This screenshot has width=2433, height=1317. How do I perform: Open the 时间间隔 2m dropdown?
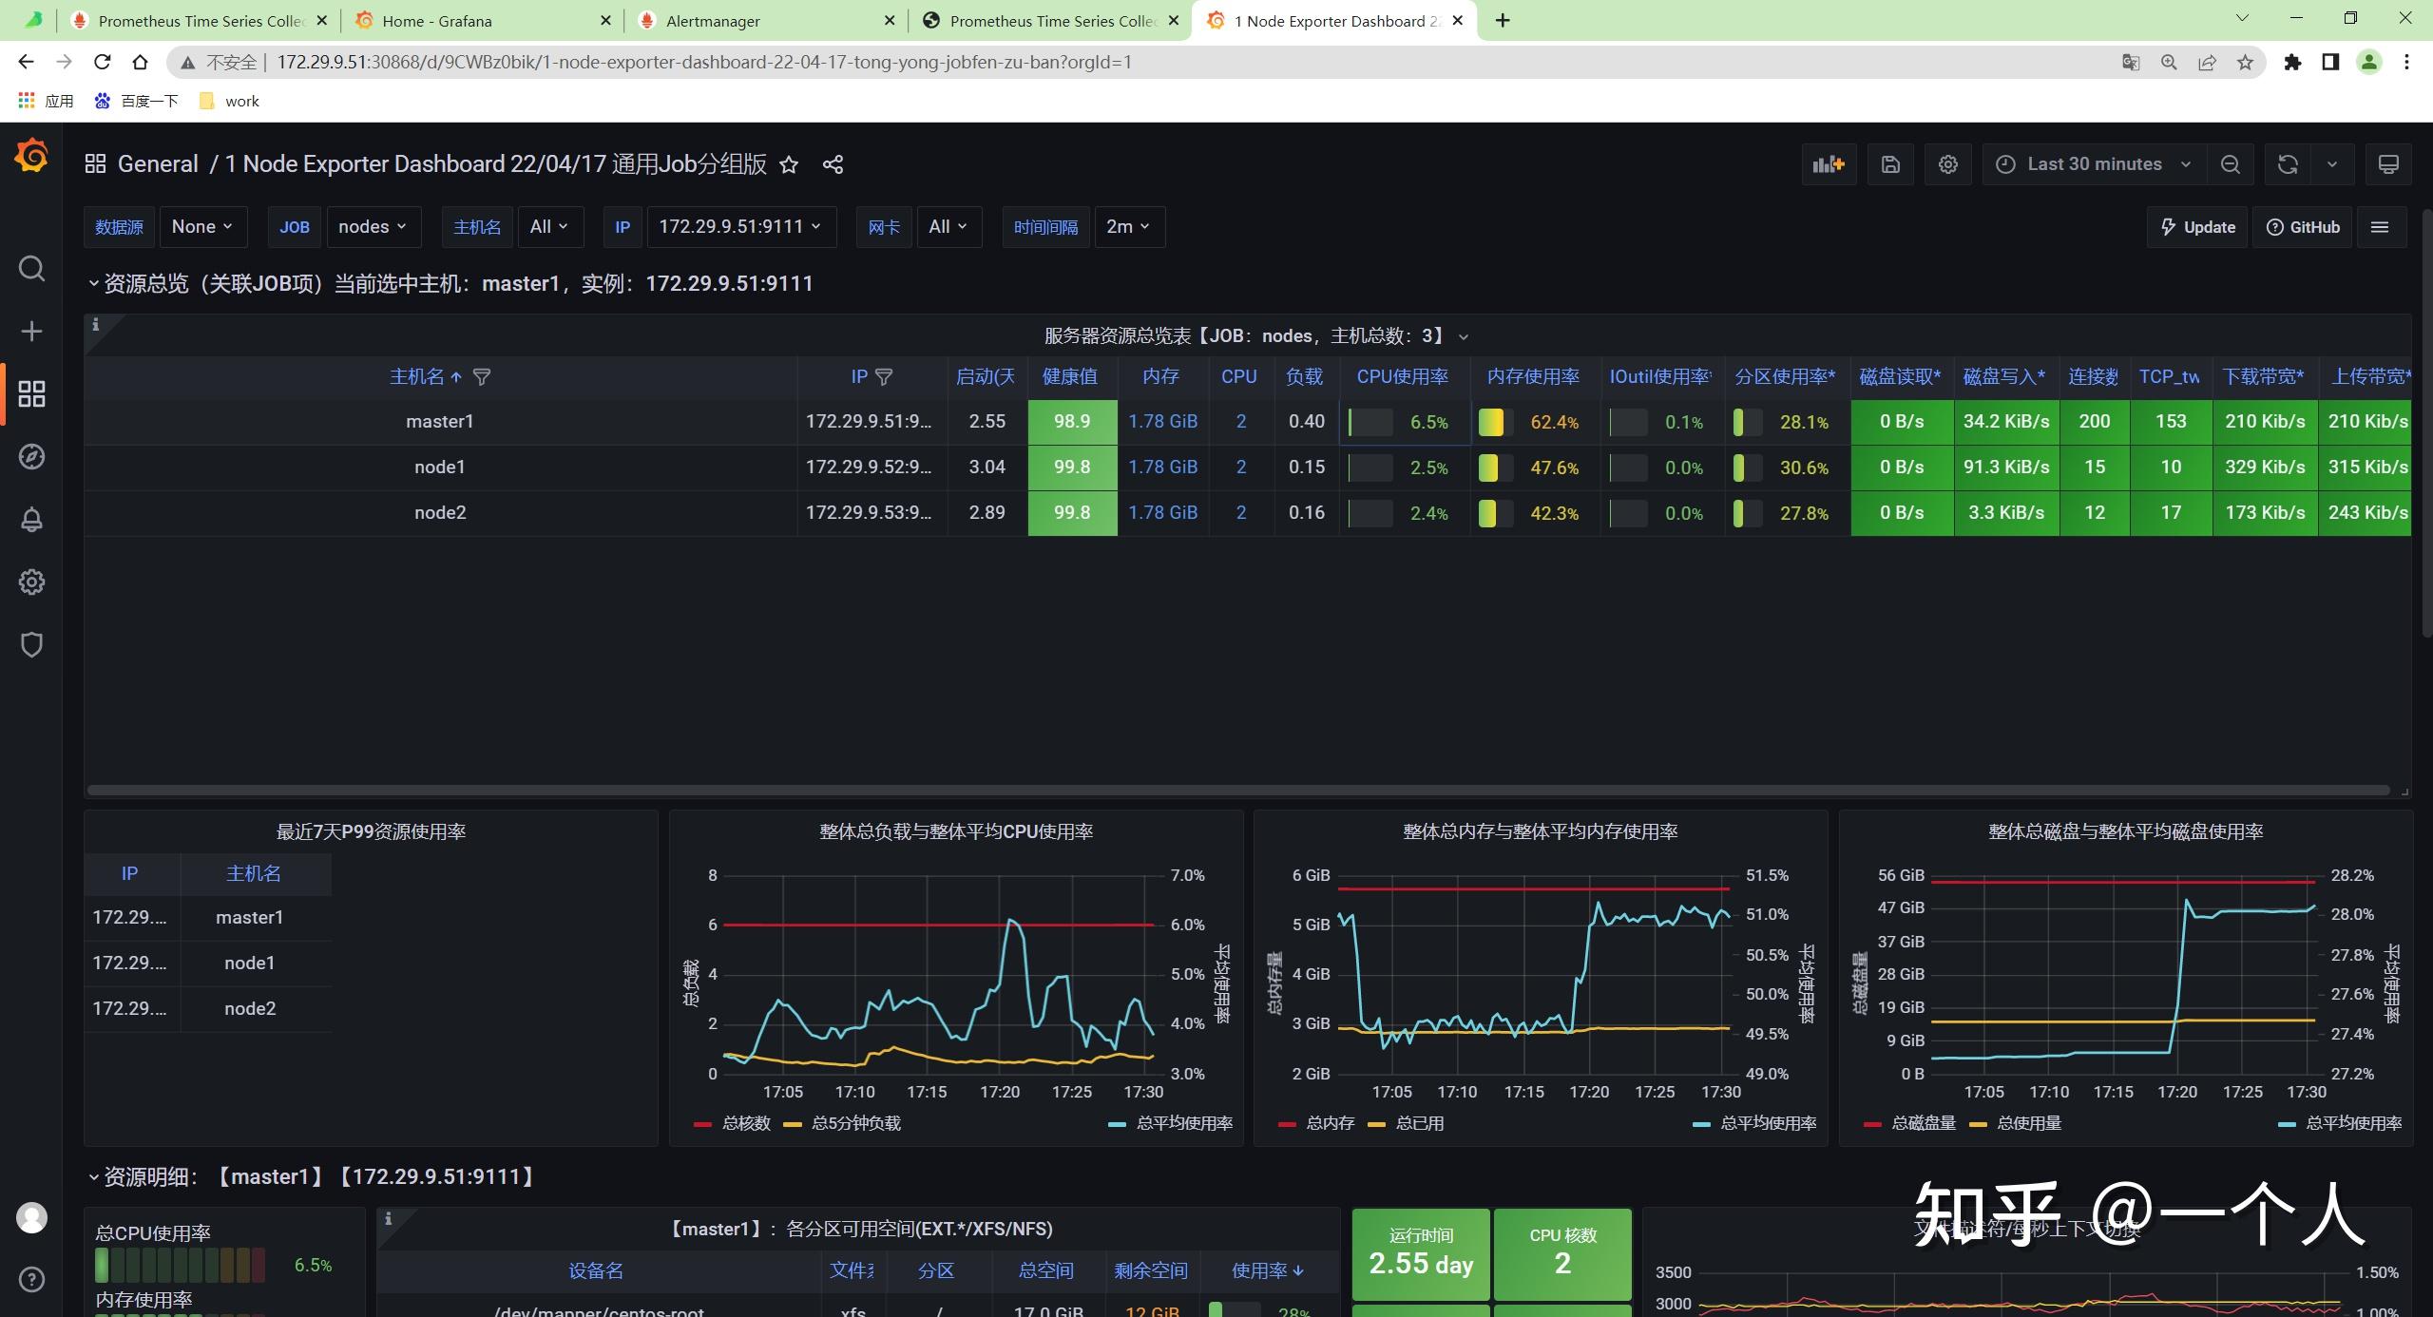click(x=1129, y=227)
